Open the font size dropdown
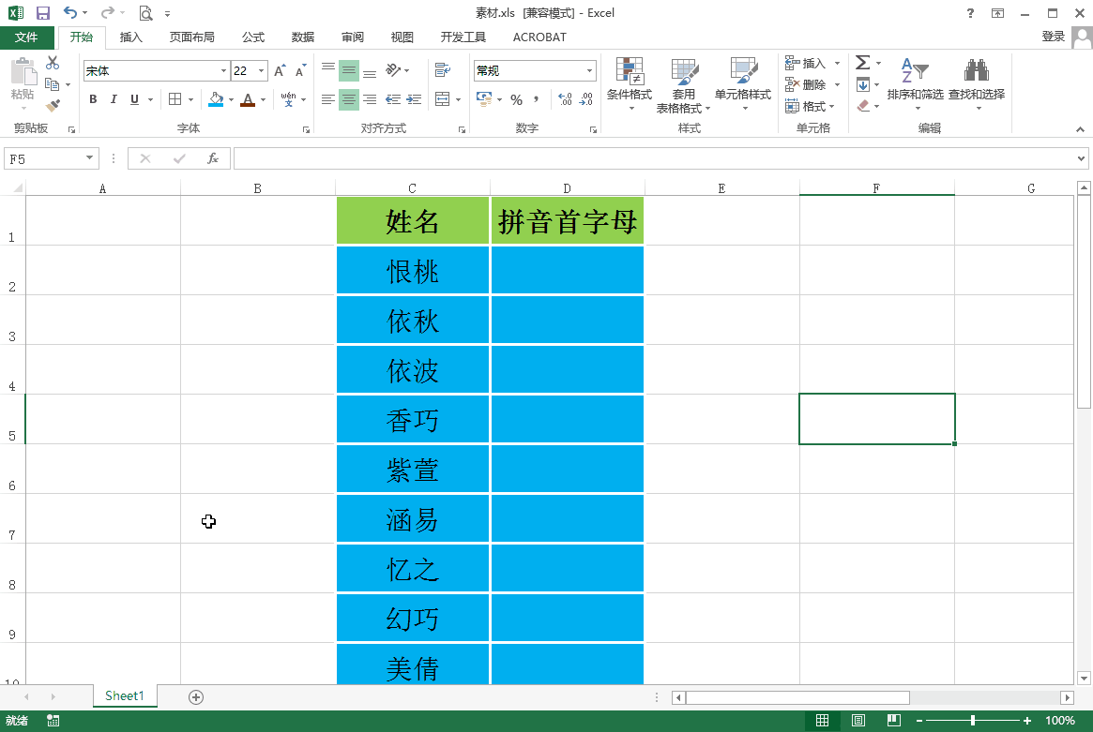 point(262,71)
